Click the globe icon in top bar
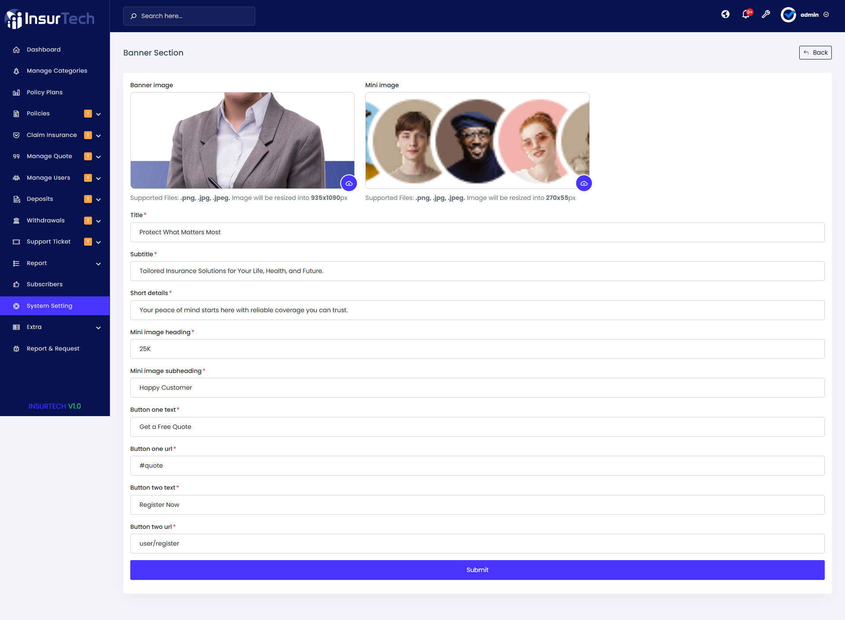The image size is (845, 620). tap(725, 15)
